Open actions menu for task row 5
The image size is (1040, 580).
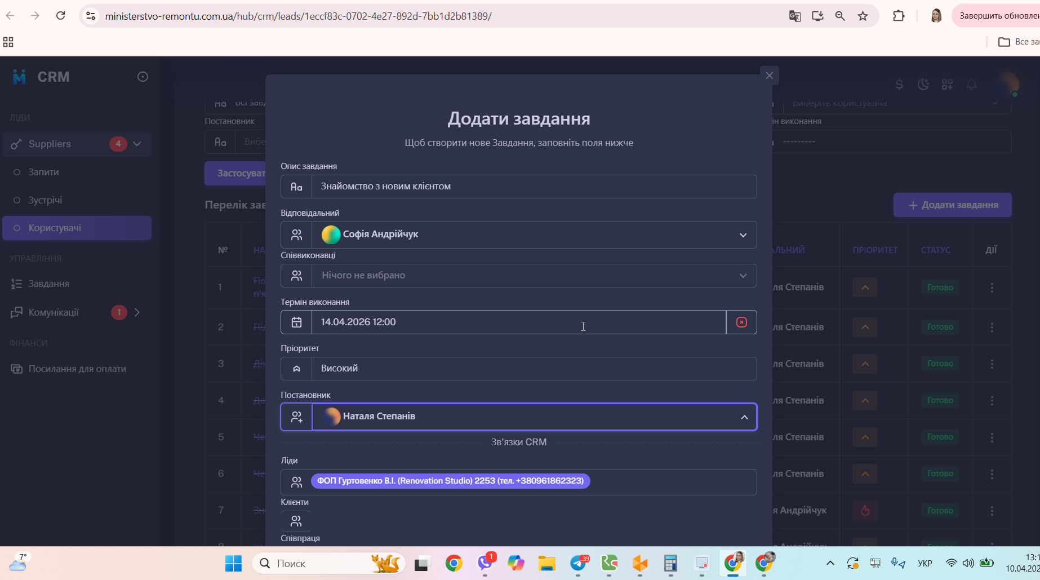click(x=992, y=437)
